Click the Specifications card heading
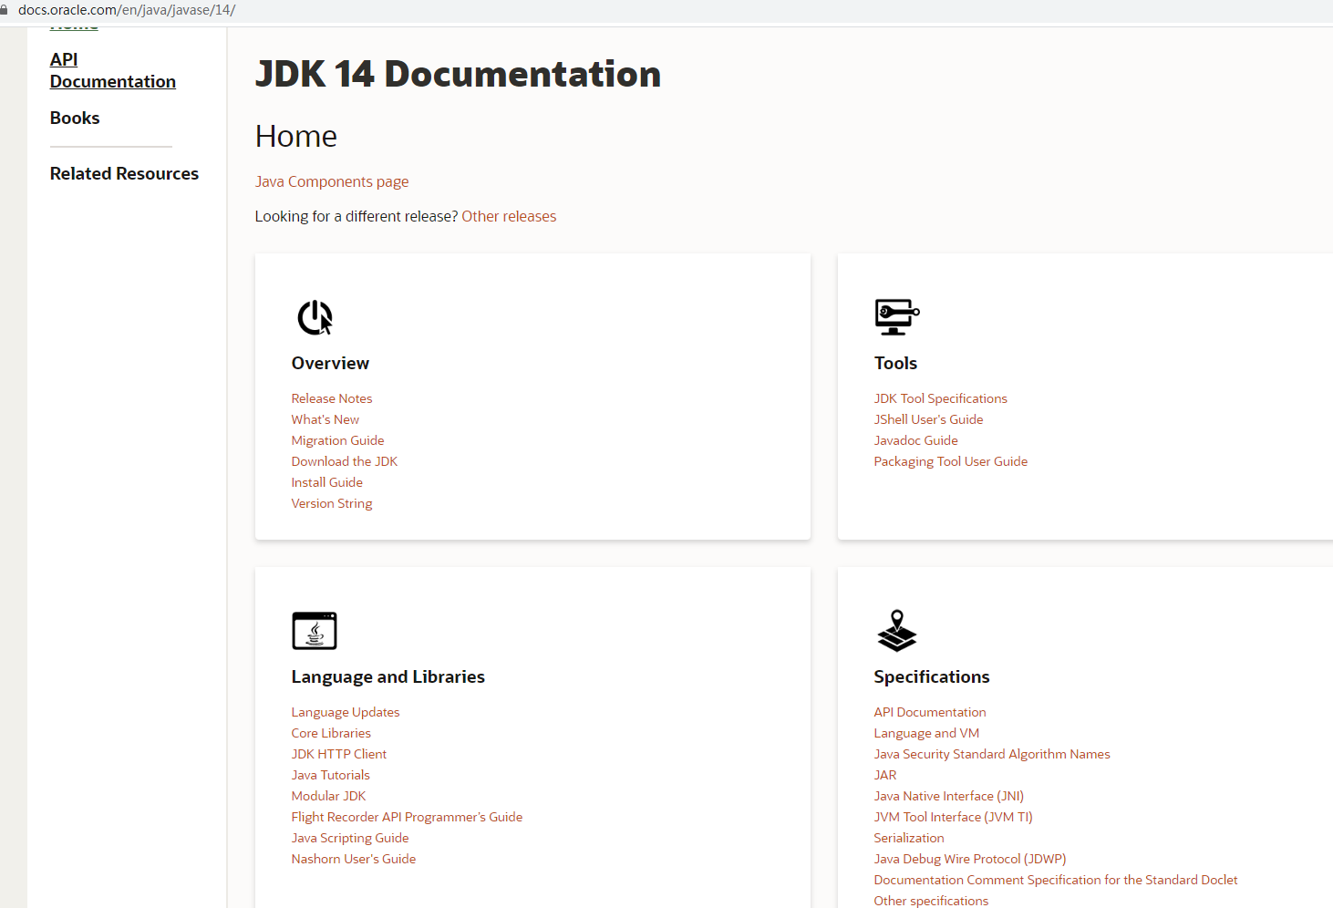The height and width of the screenshot is (908, 1333). coord(932,676)
